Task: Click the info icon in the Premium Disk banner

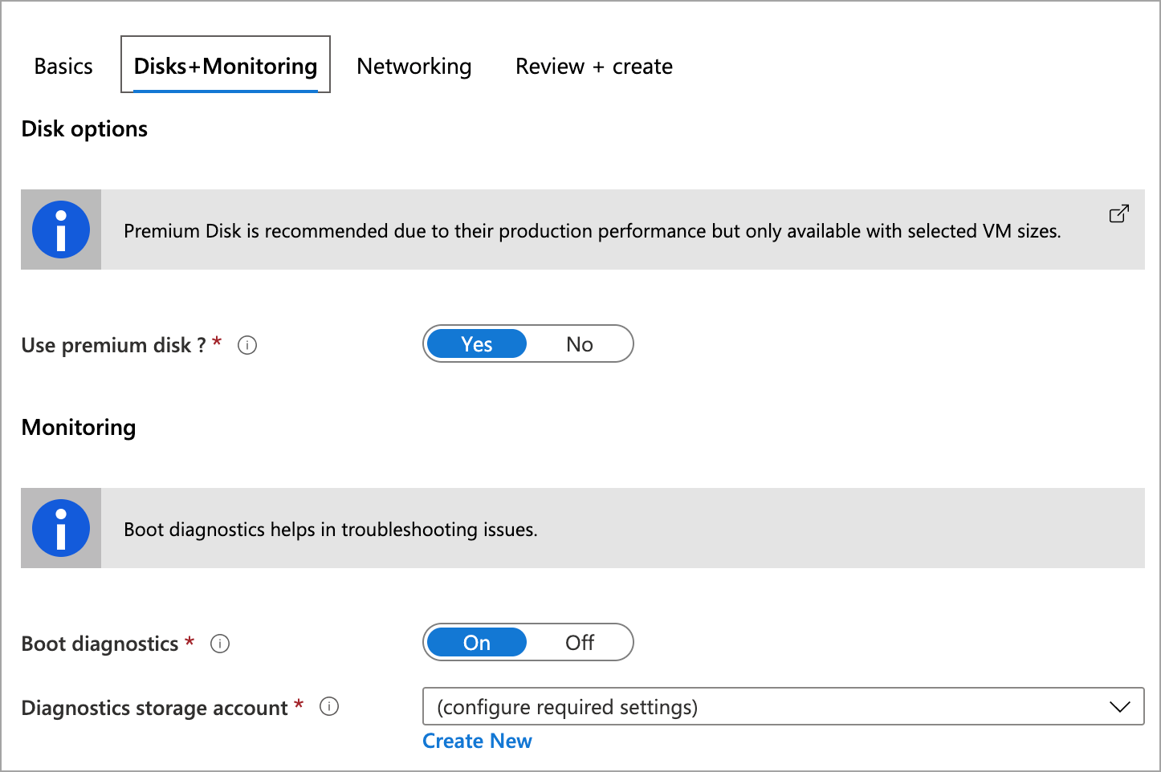Action: 60,230
